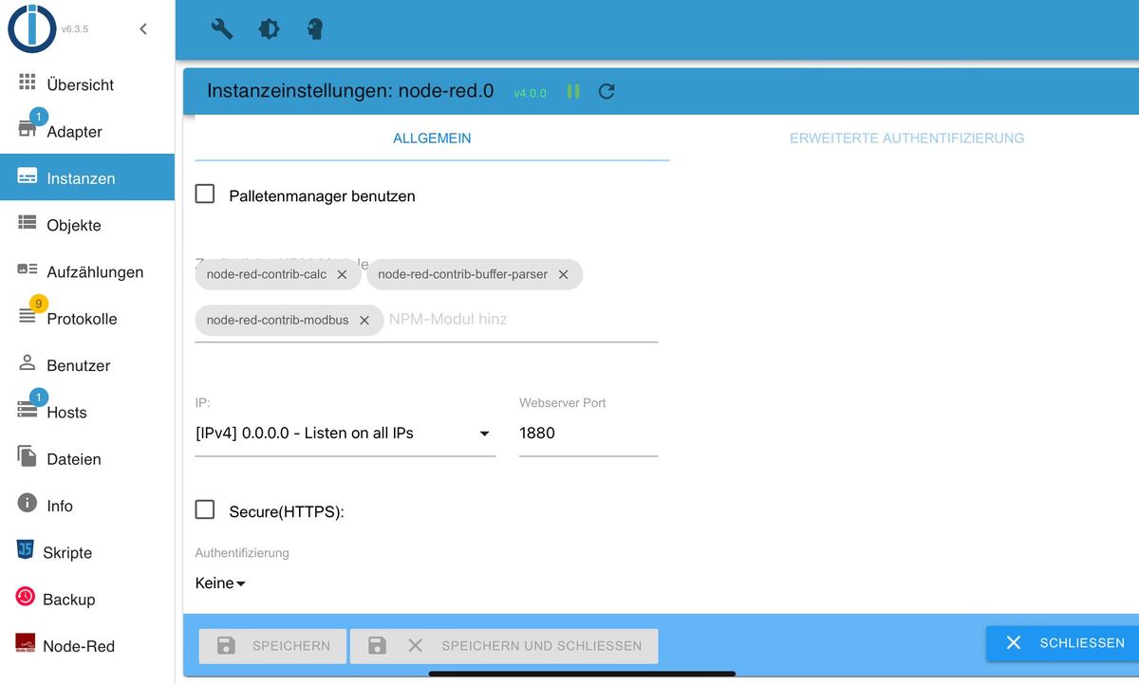Viewport: 1139px width, 684px height.
Task: Click the node-red-contrib-buffer-parser chip label
Action: coord(463,274)
